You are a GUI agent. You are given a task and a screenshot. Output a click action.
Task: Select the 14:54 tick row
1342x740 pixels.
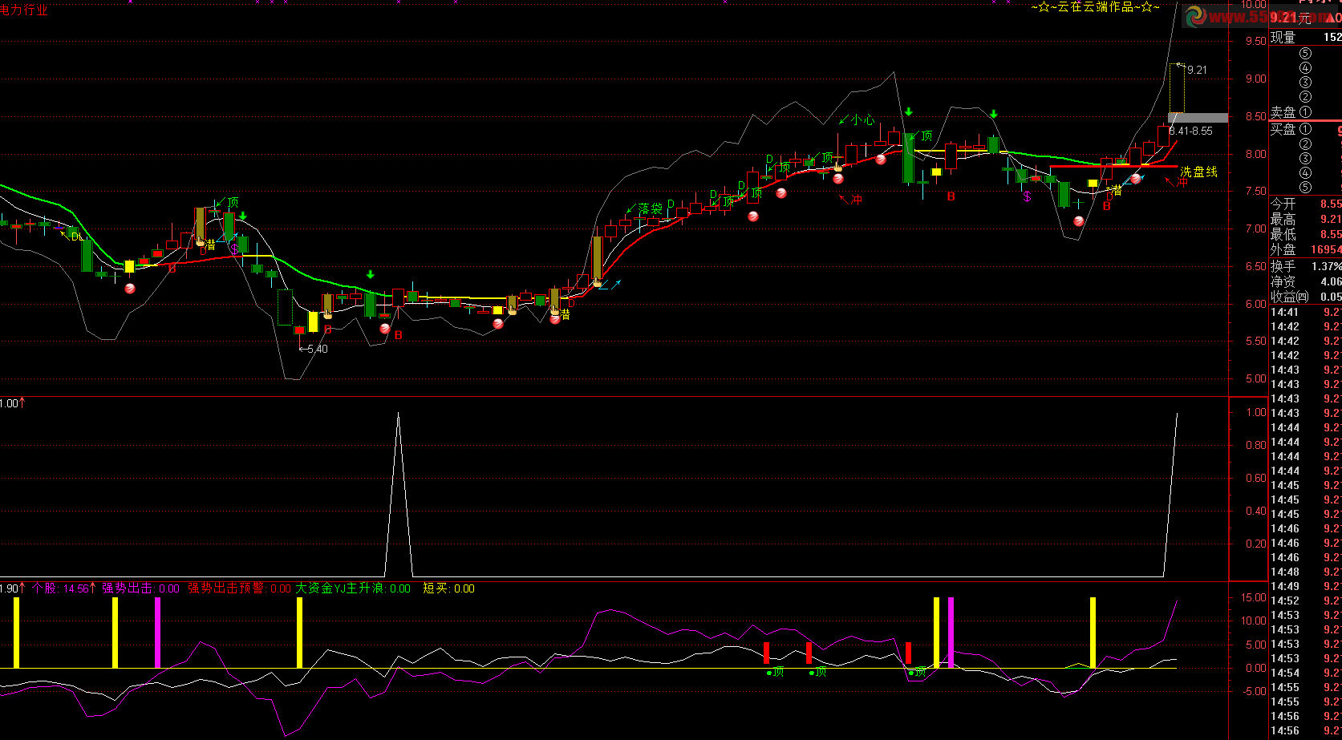pyautogui.click(x=1306, y=673)
